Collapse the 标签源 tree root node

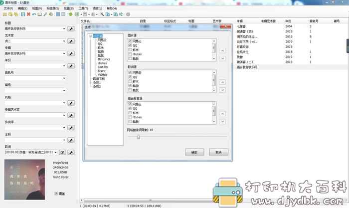(91, 36)
